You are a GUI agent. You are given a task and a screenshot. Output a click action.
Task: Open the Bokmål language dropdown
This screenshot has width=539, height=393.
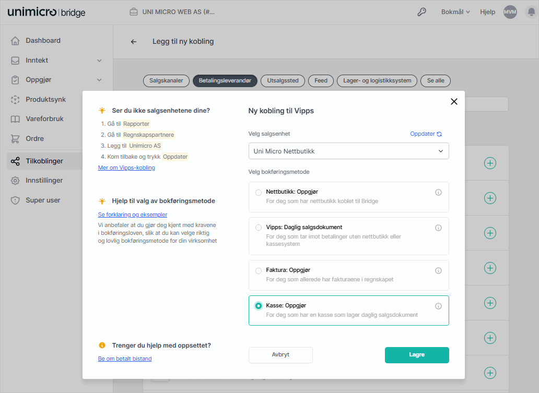455,12
